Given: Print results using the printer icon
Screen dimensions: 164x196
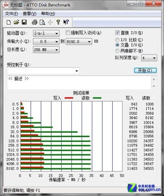Looking at the screenshot, I should coord(34,22).
